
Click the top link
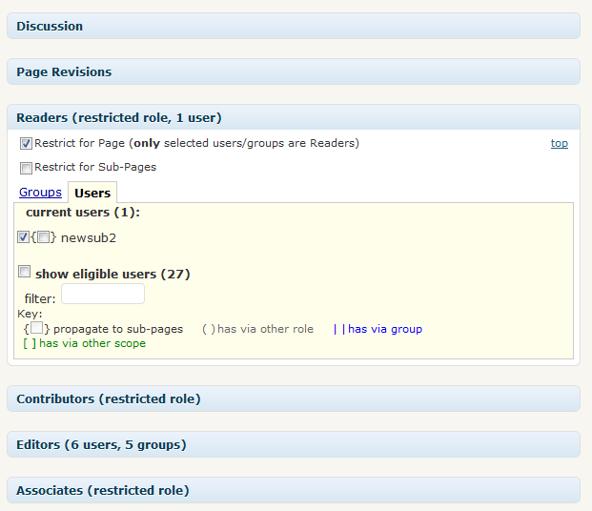tap(559, 144)
